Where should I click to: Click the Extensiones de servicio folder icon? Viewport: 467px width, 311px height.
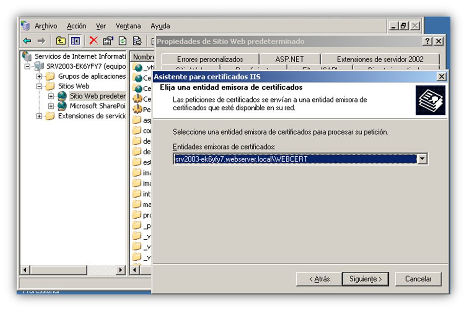click(50, 116)
